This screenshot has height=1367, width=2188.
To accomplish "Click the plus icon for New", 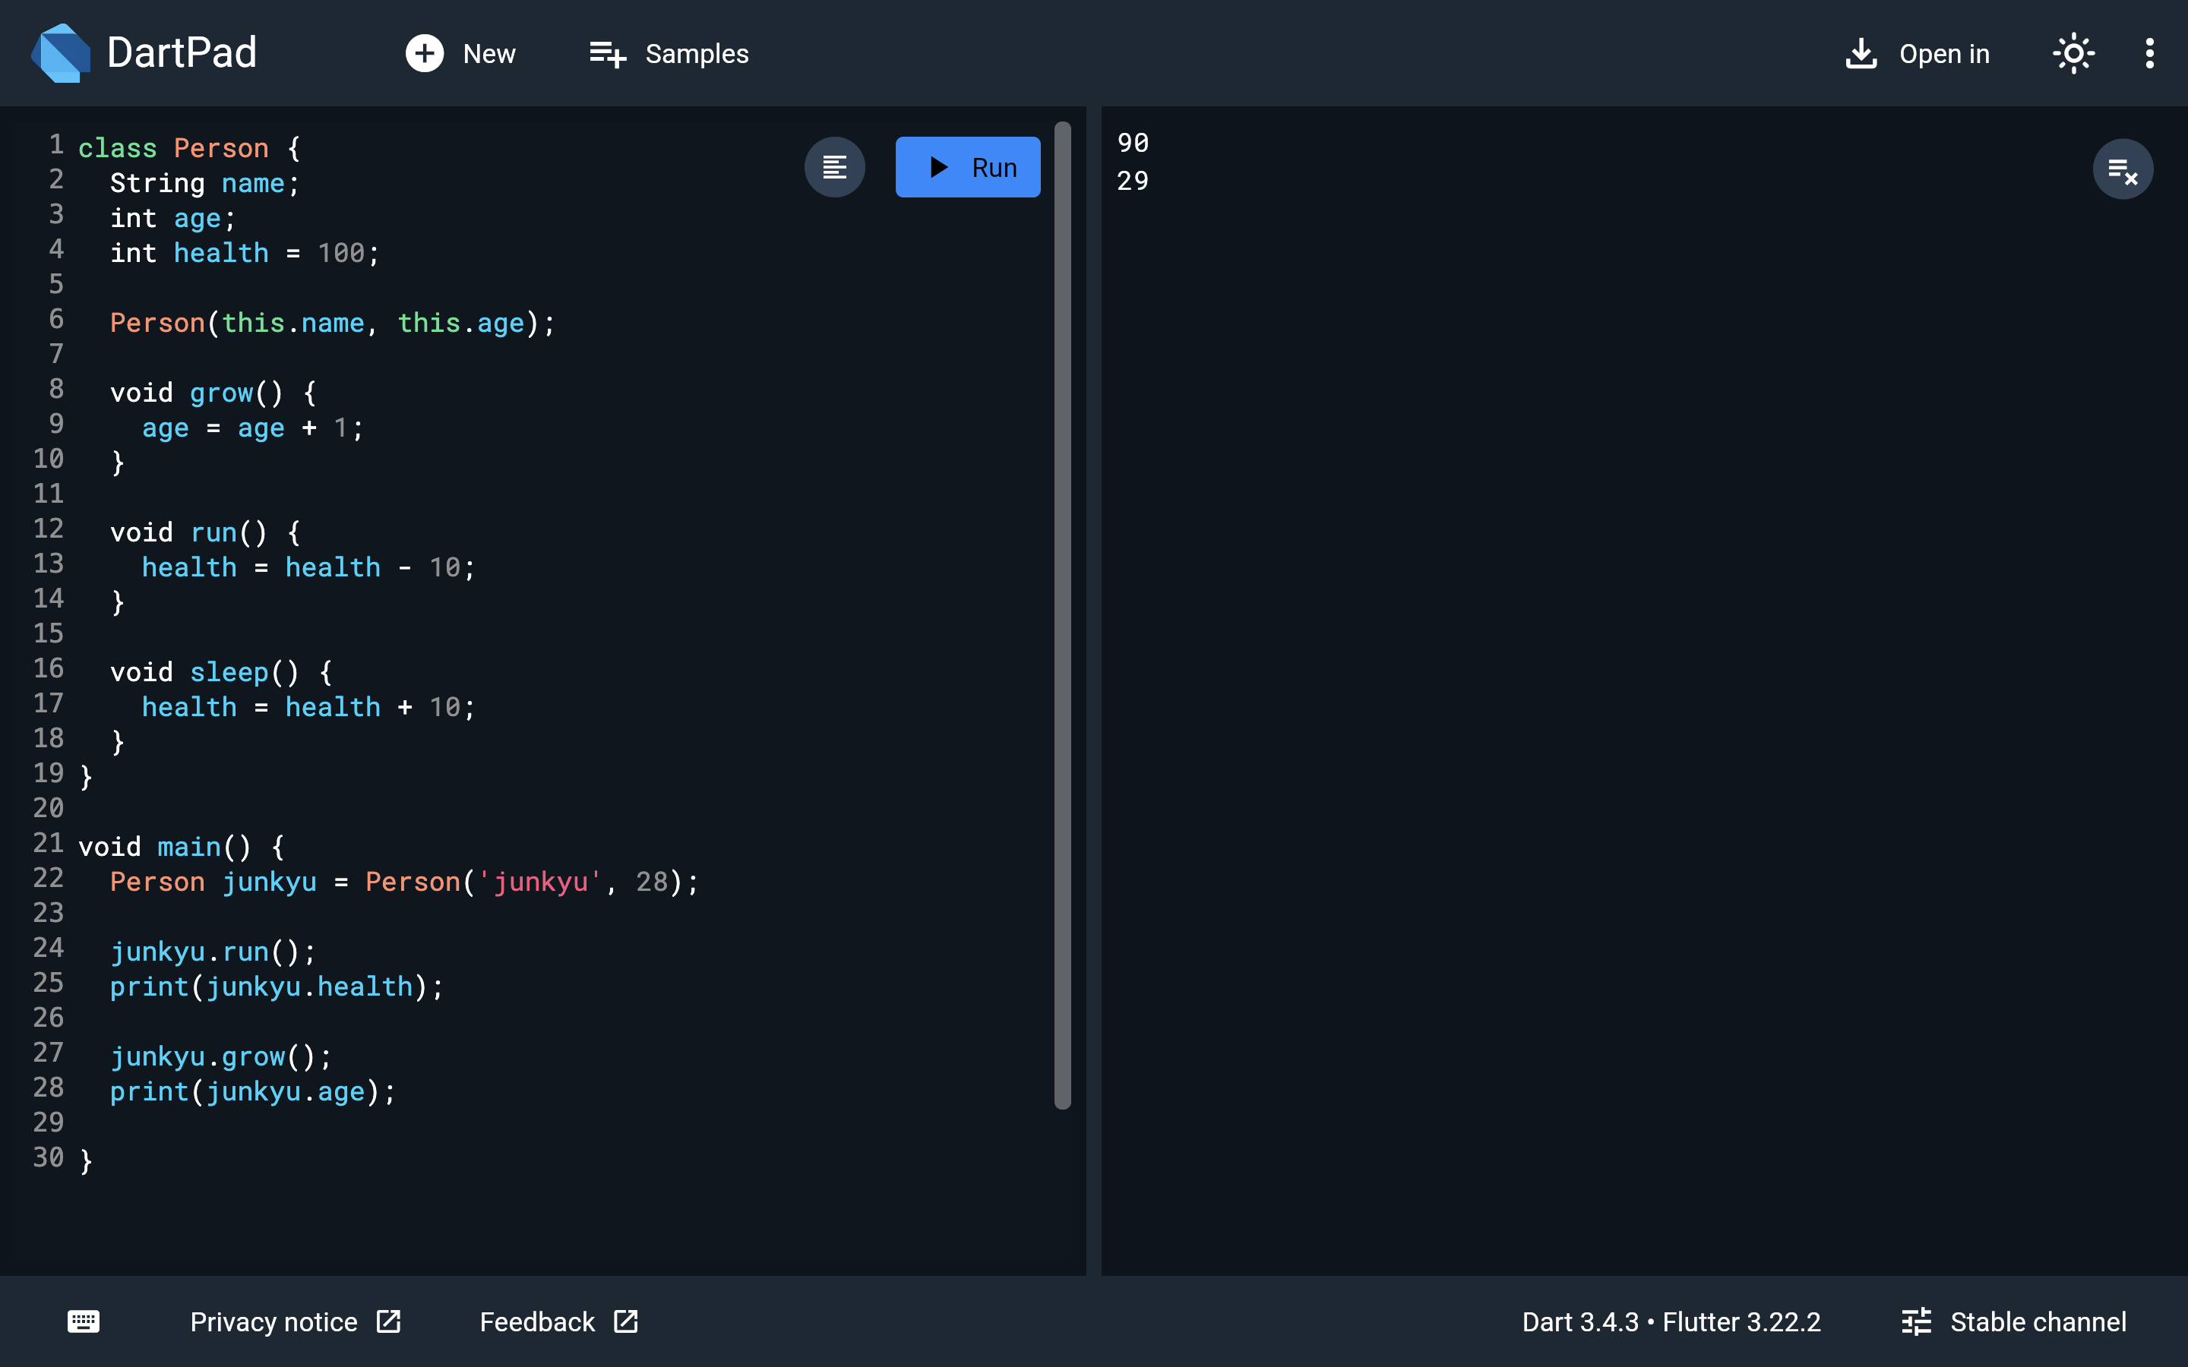I will click(x=424, y=53).
